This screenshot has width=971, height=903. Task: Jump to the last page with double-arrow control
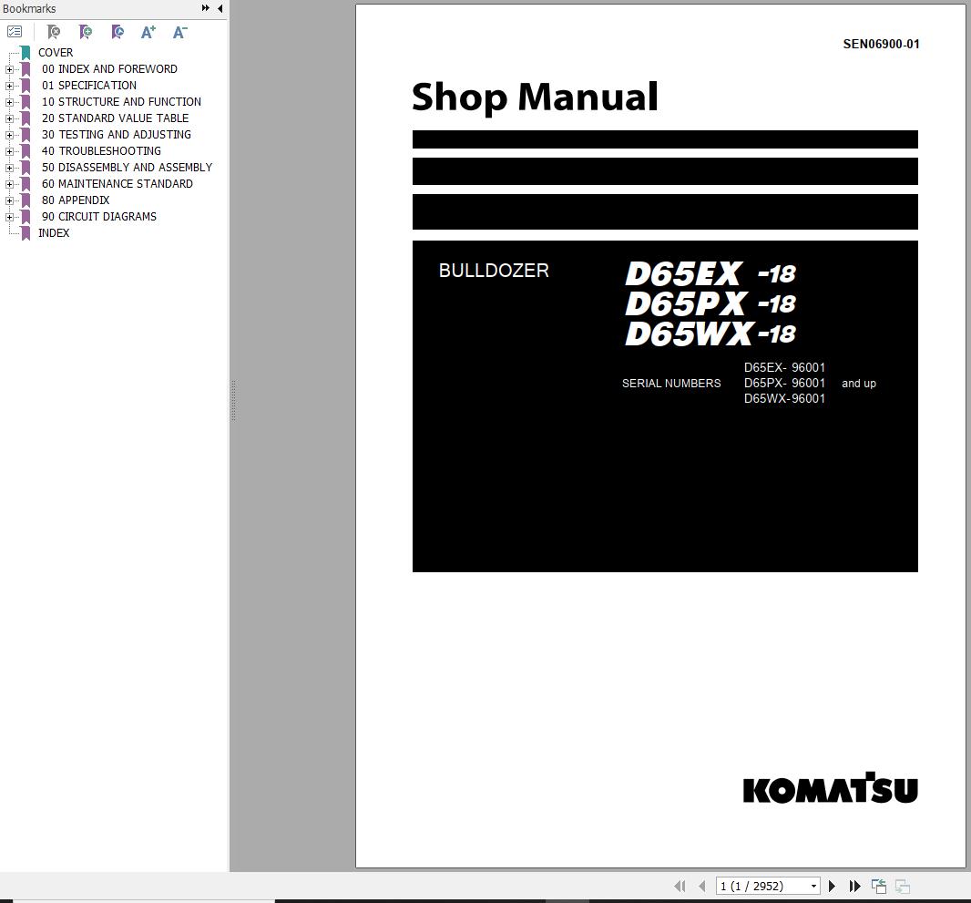854,886
